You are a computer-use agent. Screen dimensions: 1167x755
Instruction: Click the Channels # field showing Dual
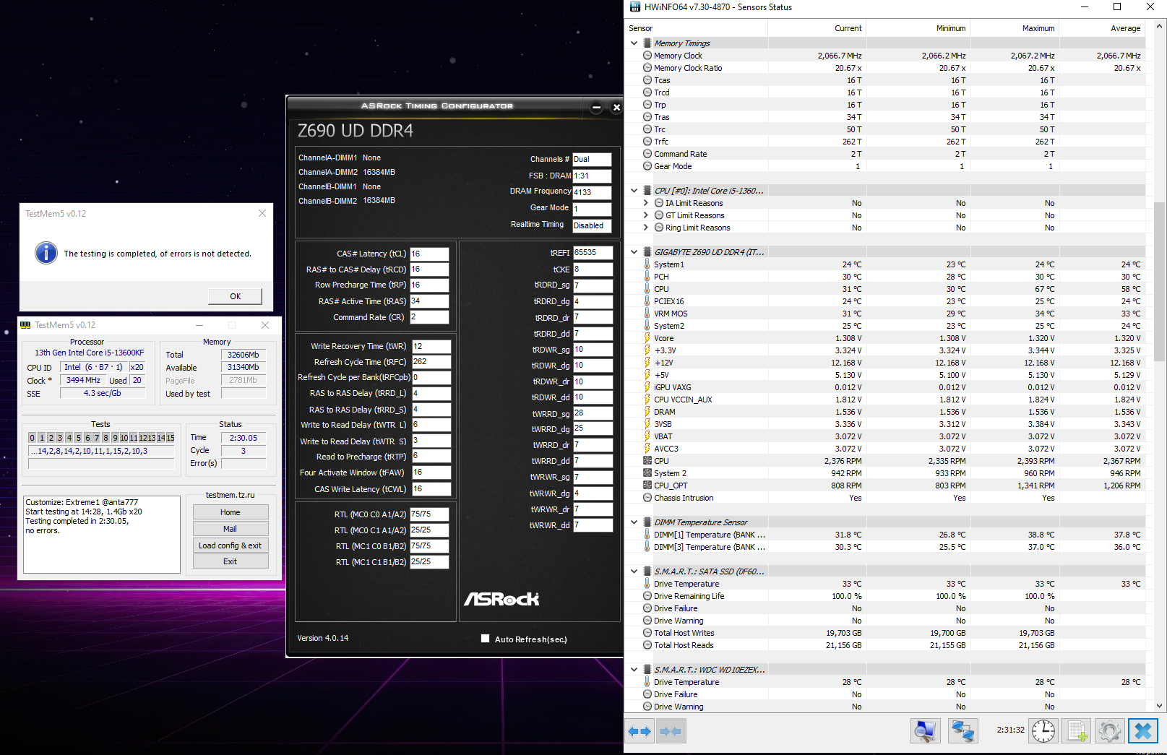(x=592, y=159)
